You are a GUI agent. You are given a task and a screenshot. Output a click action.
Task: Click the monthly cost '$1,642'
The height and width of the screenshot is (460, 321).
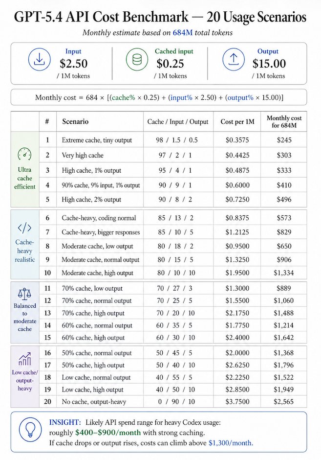283,338
